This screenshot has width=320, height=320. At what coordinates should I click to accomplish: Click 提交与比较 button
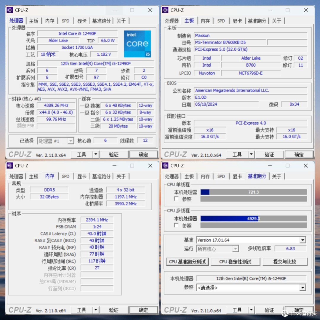285,262
